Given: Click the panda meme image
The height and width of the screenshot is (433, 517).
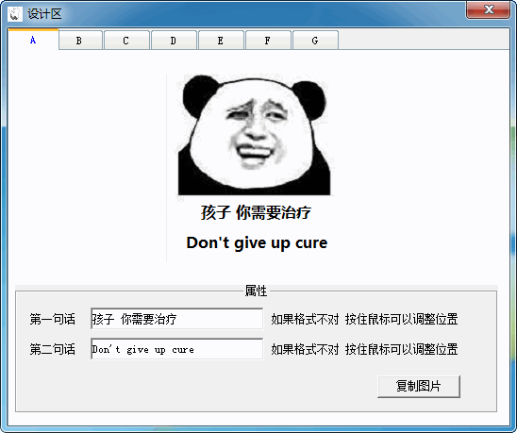Looking at the screenshot, I should pos(254,135).
